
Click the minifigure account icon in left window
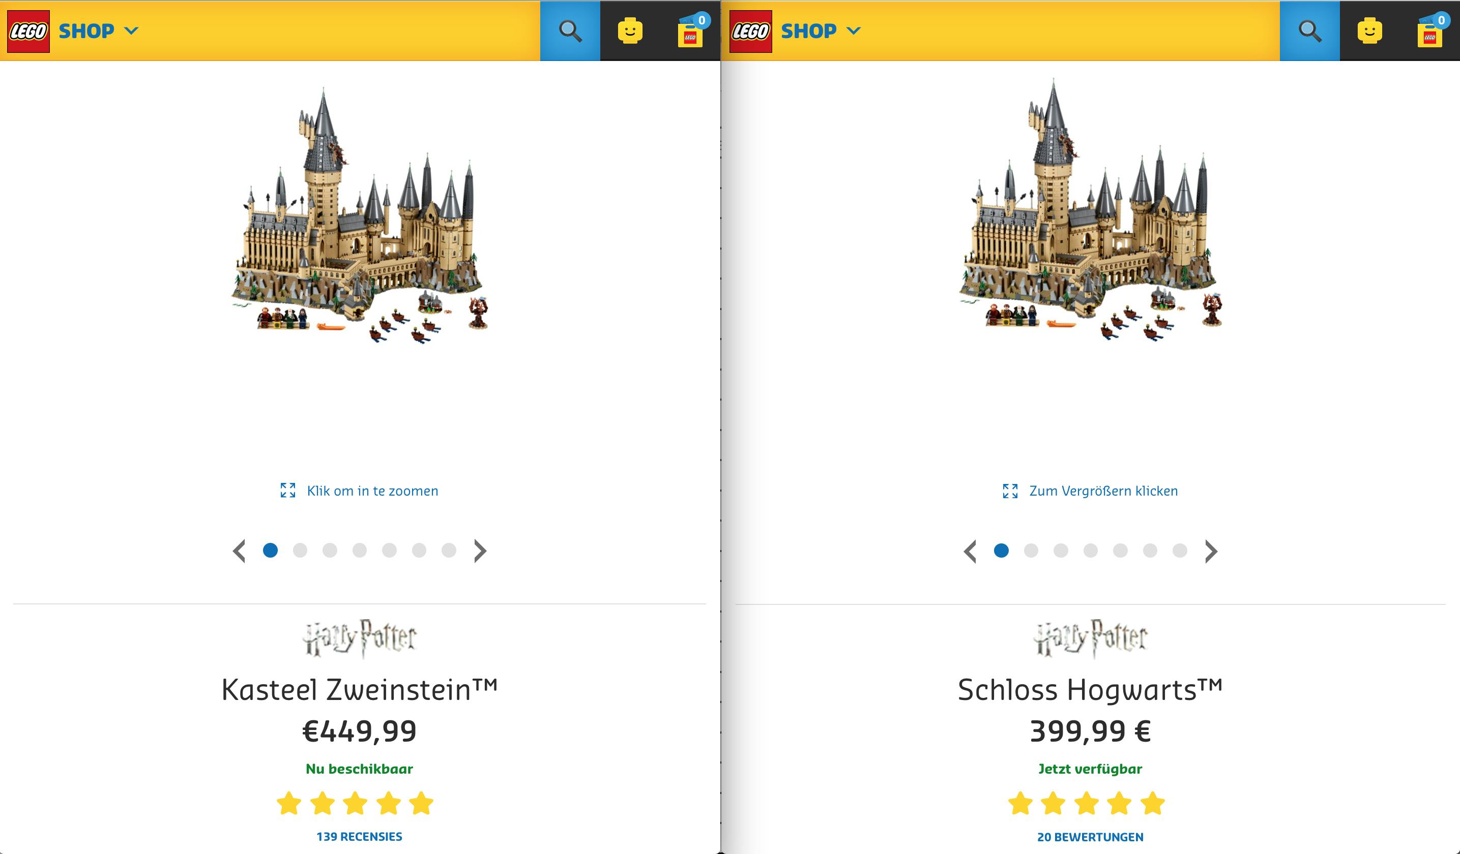pos(630,30)
